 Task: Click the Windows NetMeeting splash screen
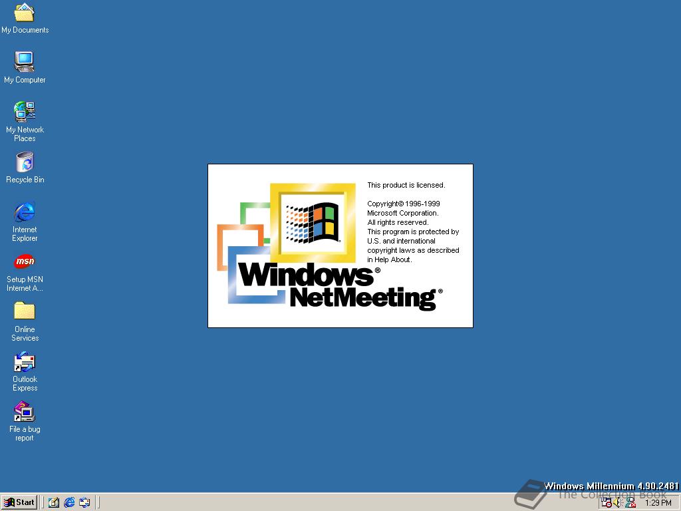click(x=340, y=246)
